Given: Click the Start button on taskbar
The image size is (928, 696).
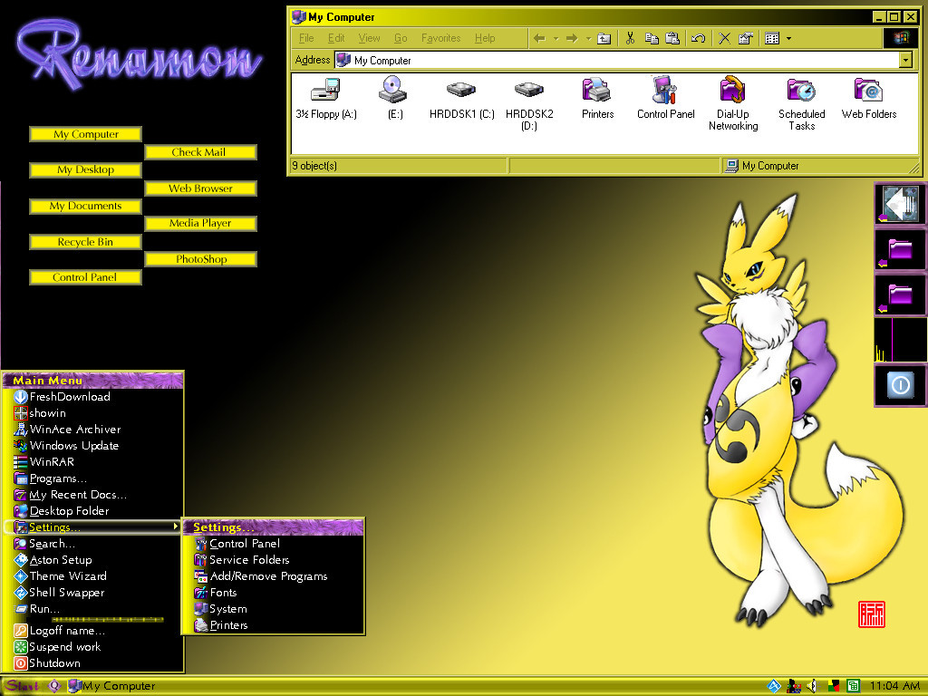Looking at the screenshot, I should tap(22, 686).
